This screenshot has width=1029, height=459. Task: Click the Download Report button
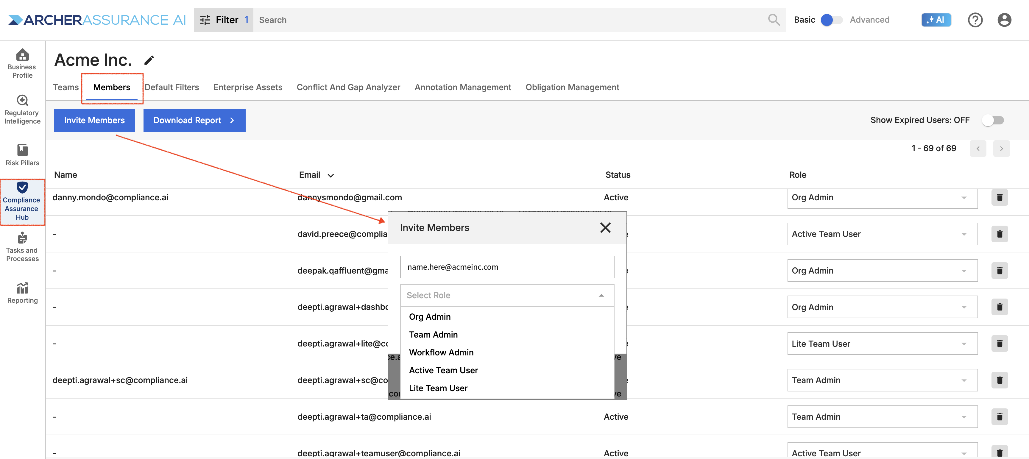coord(194,120)
